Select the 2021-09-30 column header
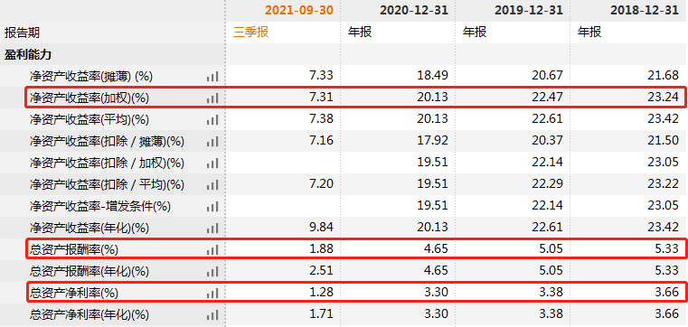688x327 pixels. click(x=299, y=11)
